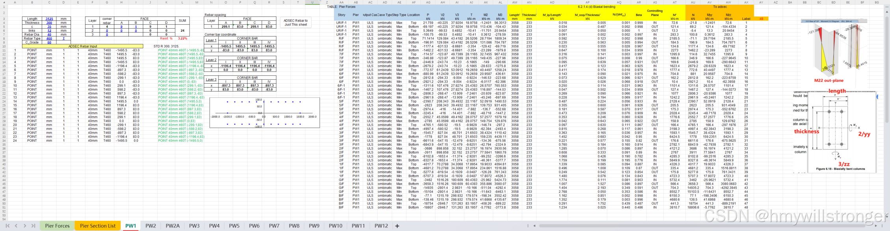
Task: Select the TABLE: Pier Forces title cell
Action: pyautogui.click(x=341, y=7)
